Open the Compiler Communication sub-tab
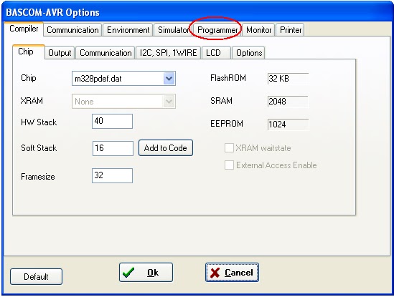The width and height of the screenshot is (394, 297). (x=105, y=53)
